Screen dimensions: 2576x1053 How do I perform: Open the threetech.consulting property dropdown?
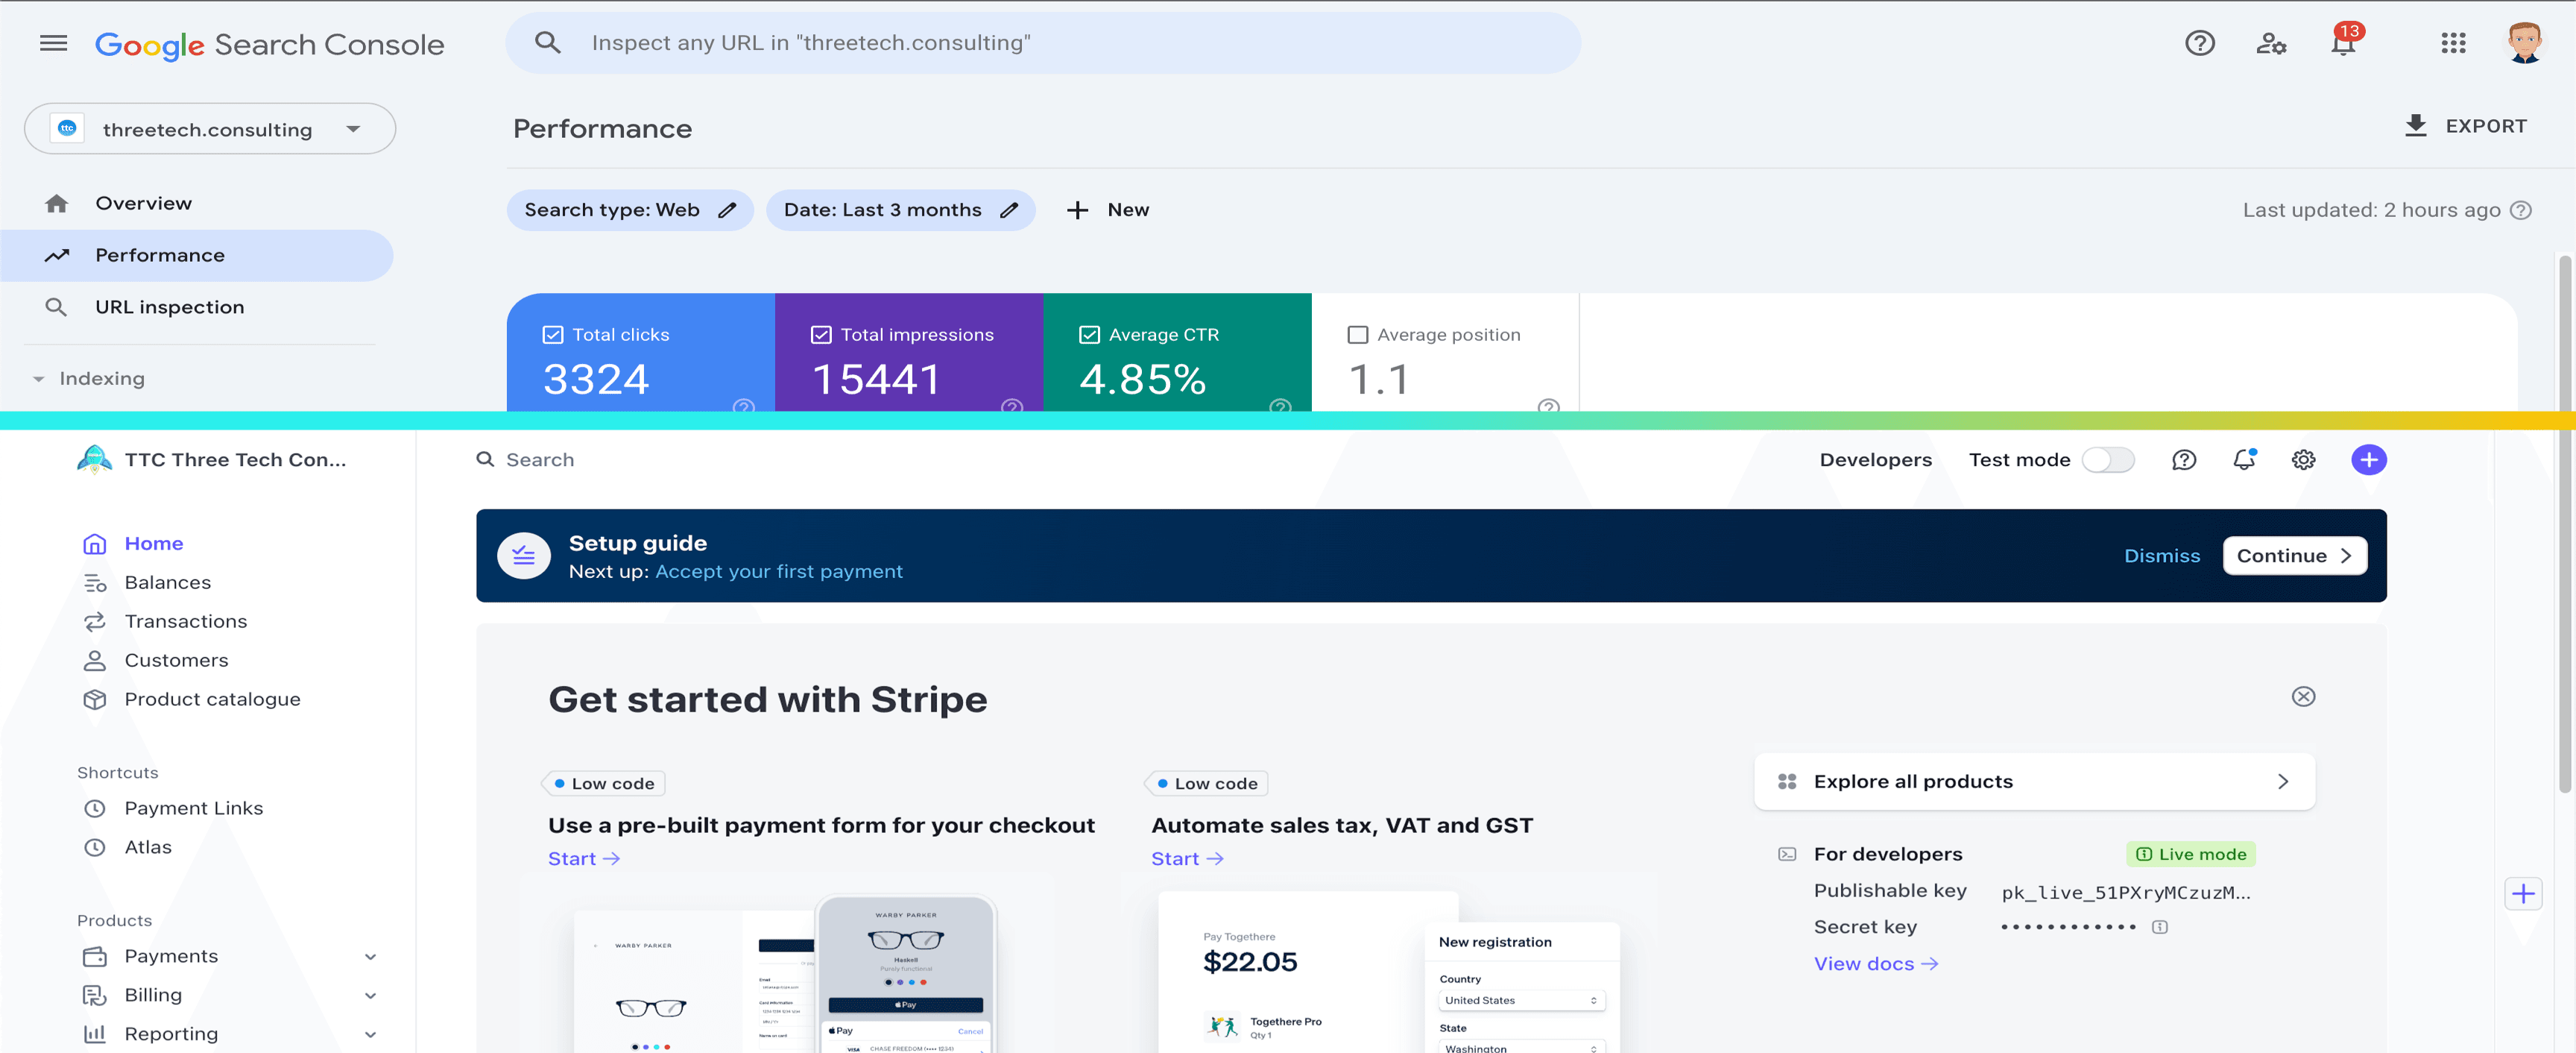[x=210, y=129]
